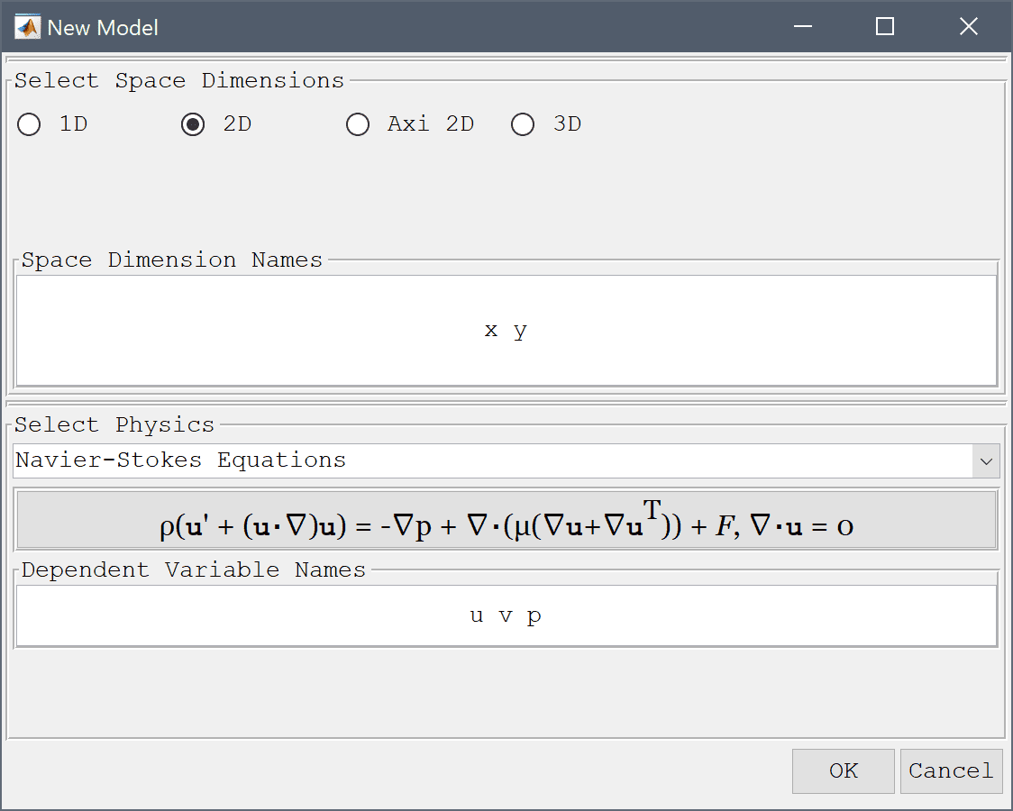The height and width of the screenshot is (811, 1013).
Task: Click the Space Dimension Names field
Action: point(506,331)
